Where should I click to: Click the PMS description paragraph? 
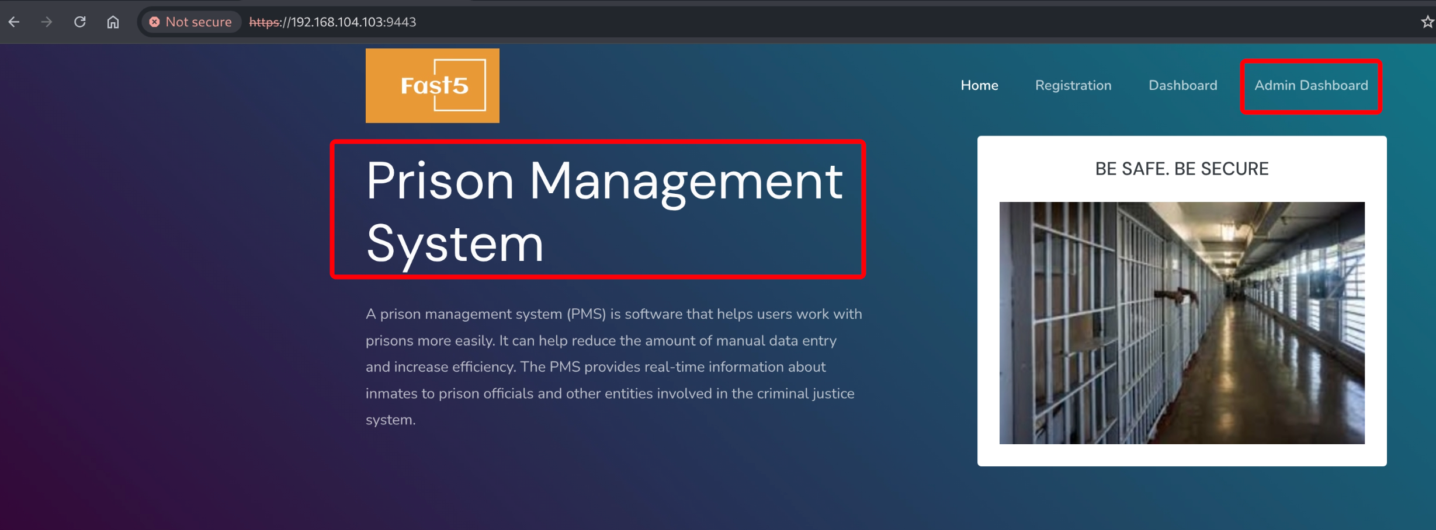point(613,367)
